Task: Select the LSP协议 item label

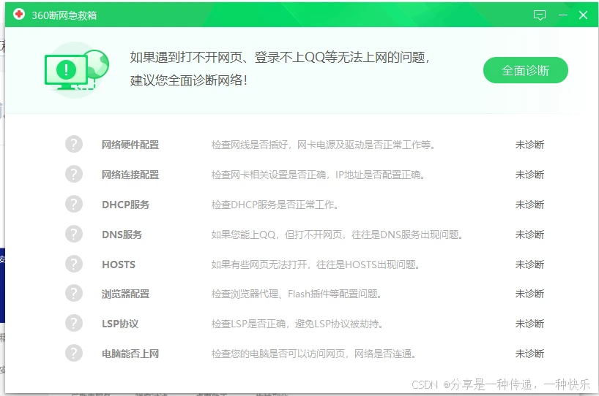Action: [x=120, y=324]
